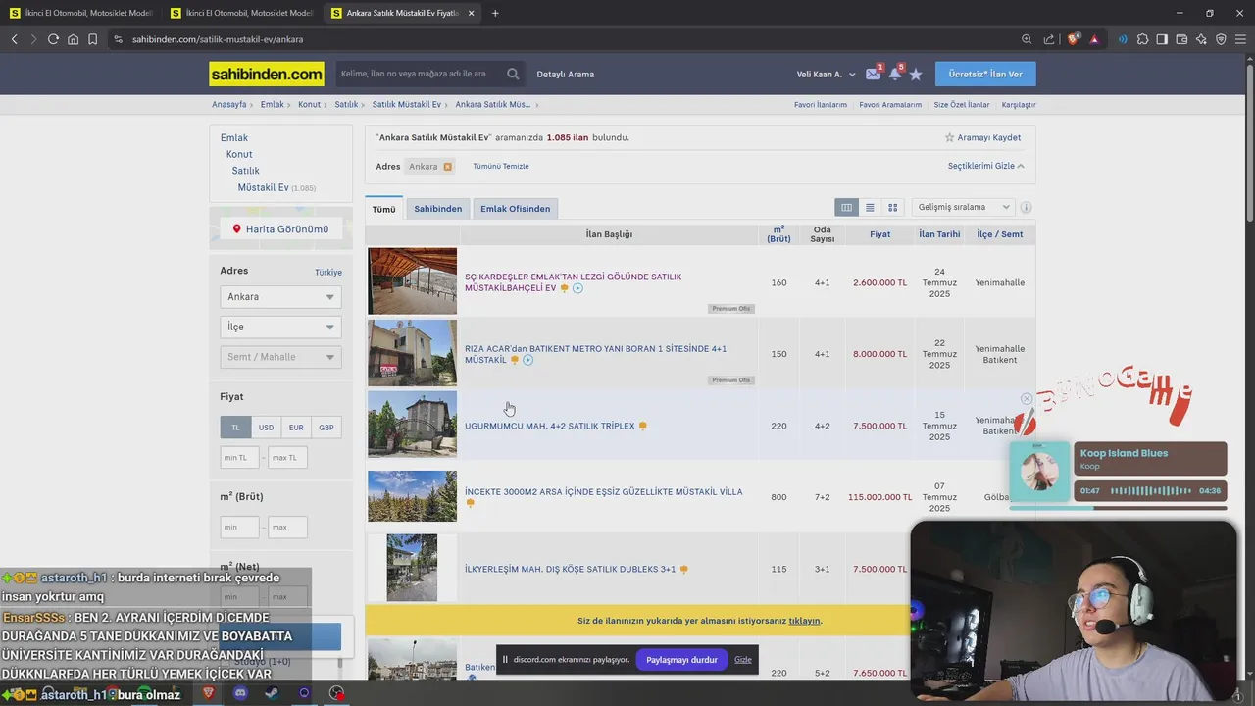Play video icon on SÇ KARDEŞLER listing
The height and width of the screenshot is (706, 1255).
(x=577, y=288)
